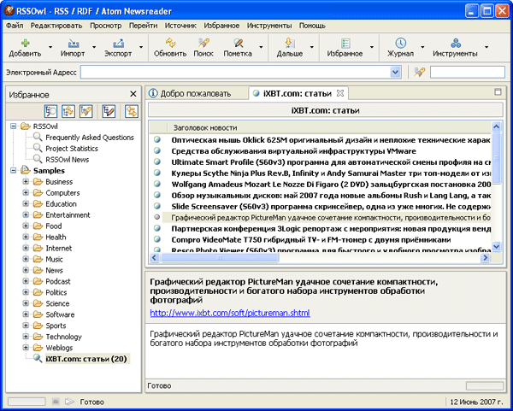Maximize the news tab area
This screenshot has width=513, height=411.
498,92
